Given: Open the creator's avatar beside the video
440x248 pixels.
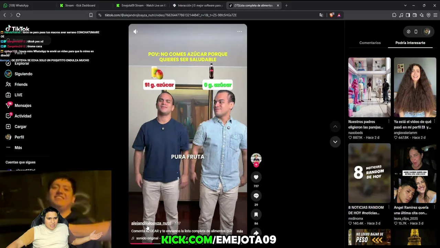Looking at the screenshot, I should (x=256, y=158).
